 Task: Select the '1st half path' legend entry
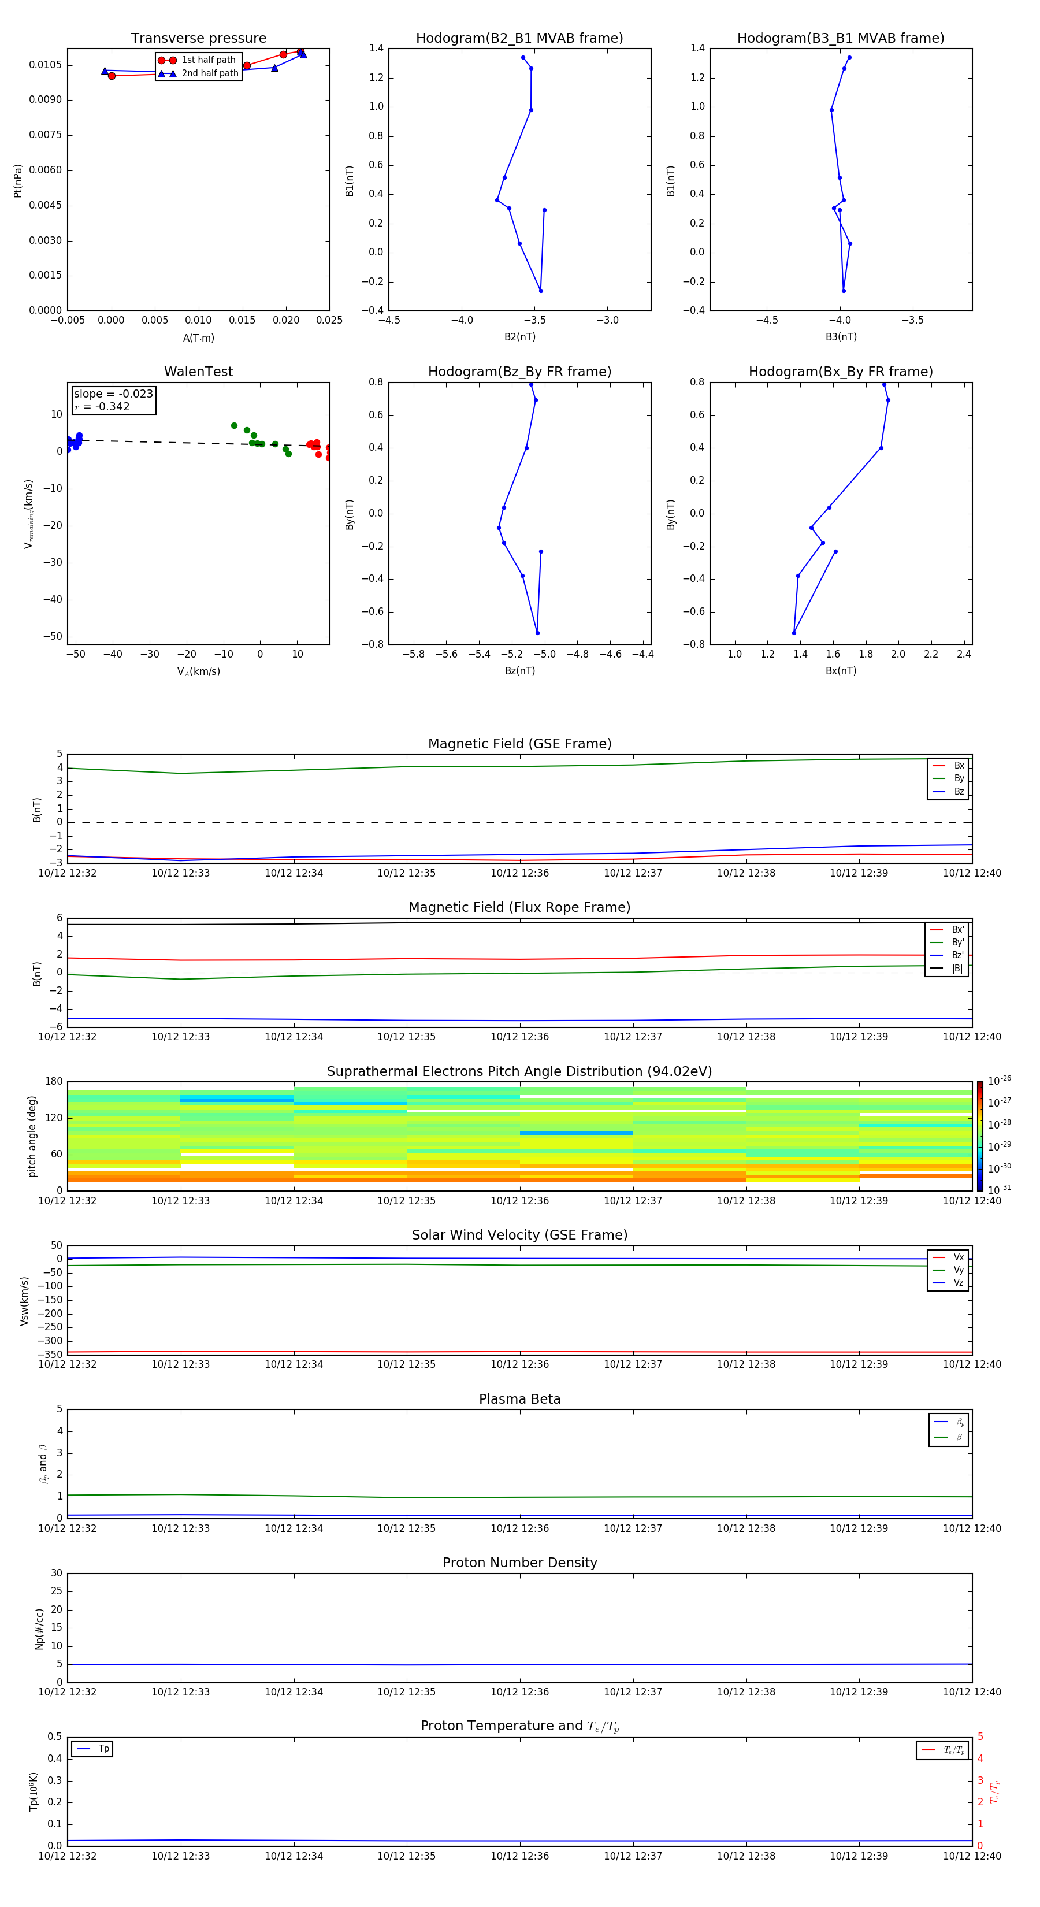(198, 60)
